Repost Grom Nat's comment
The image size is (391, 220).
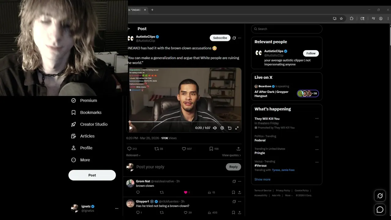162,193
